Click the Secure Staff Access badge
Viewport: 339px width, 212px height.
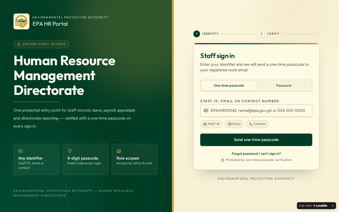(x=41, y=44)
